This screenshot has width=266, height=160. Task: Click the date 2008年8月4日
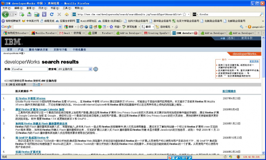click(x=231, y=109)
